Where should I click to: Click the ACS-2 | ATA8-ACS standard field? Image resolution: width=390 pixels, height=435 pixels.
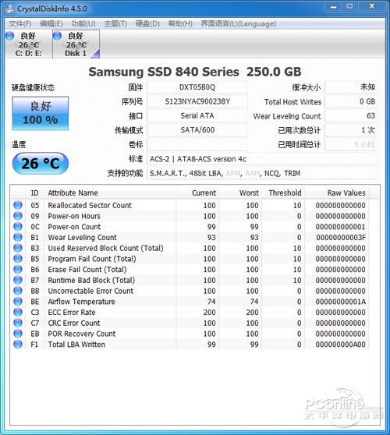pyautogui.click(x=262, y=159)
